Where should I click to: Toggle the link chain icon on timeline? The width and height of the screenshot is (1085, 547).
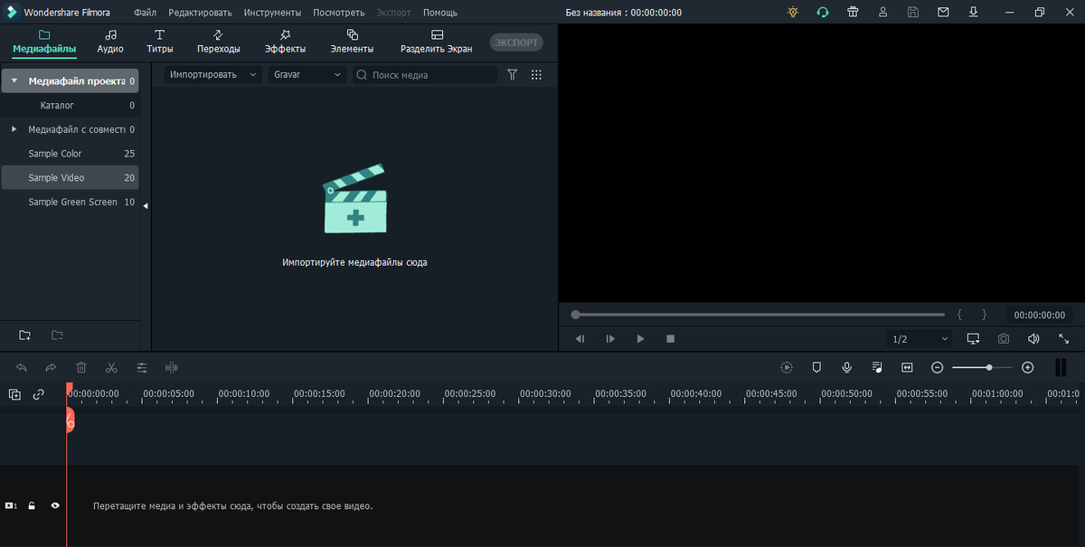pos(39,394)
